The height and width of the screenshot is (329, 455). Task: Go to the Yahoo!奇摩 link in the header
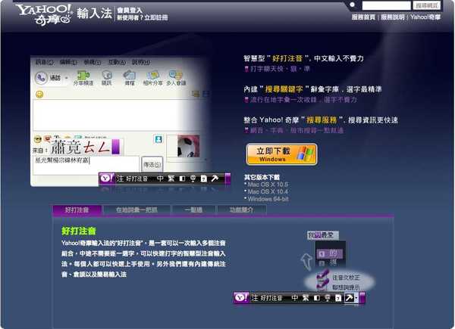click(x=425, y=17)
